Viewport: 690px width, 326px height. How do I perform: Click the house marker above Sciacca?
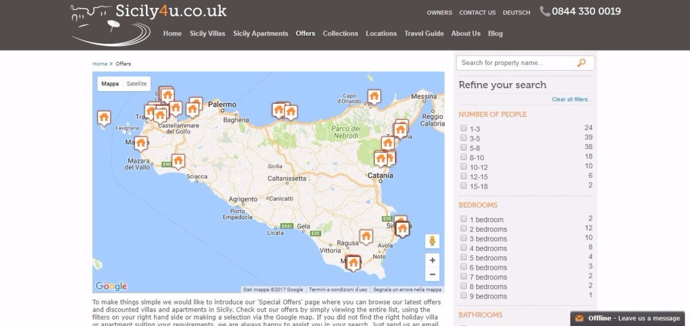pyautogui.click(x=178, y=161)
